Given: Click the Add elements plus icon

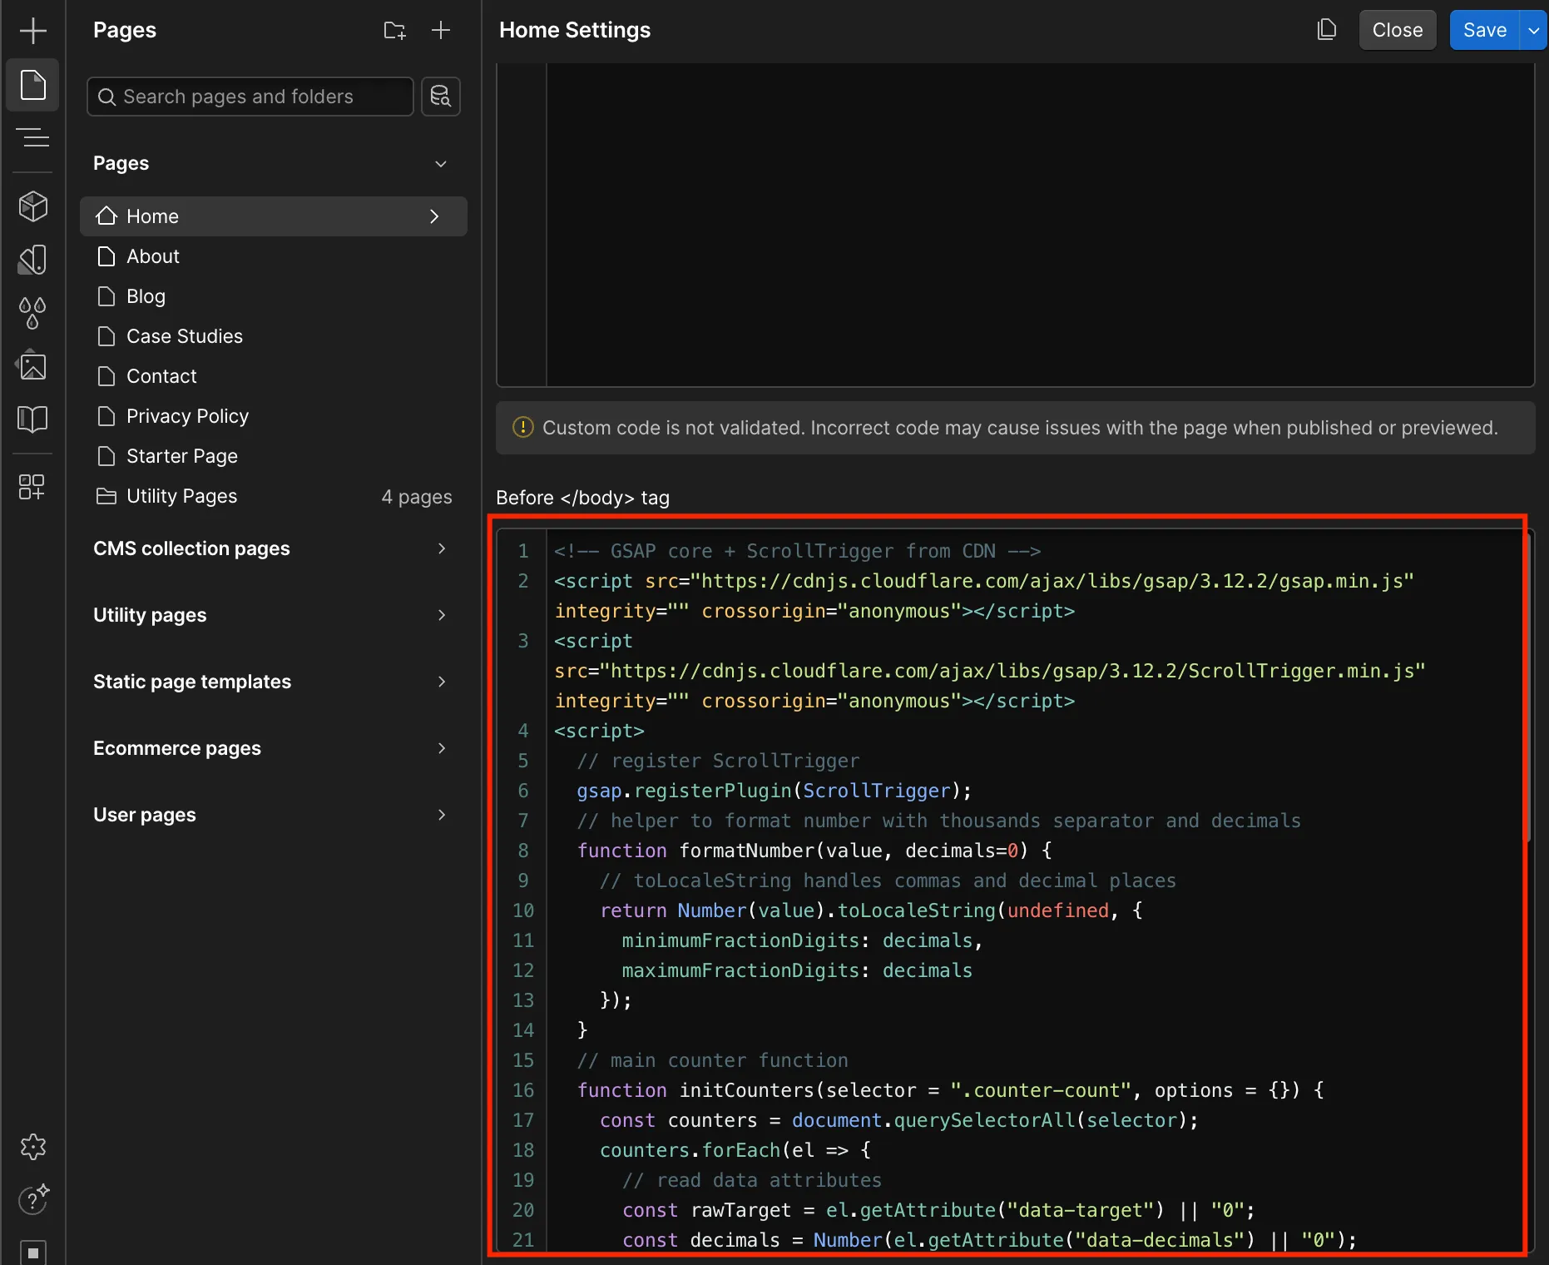Looking at the screenshot, I should [32, 31].
